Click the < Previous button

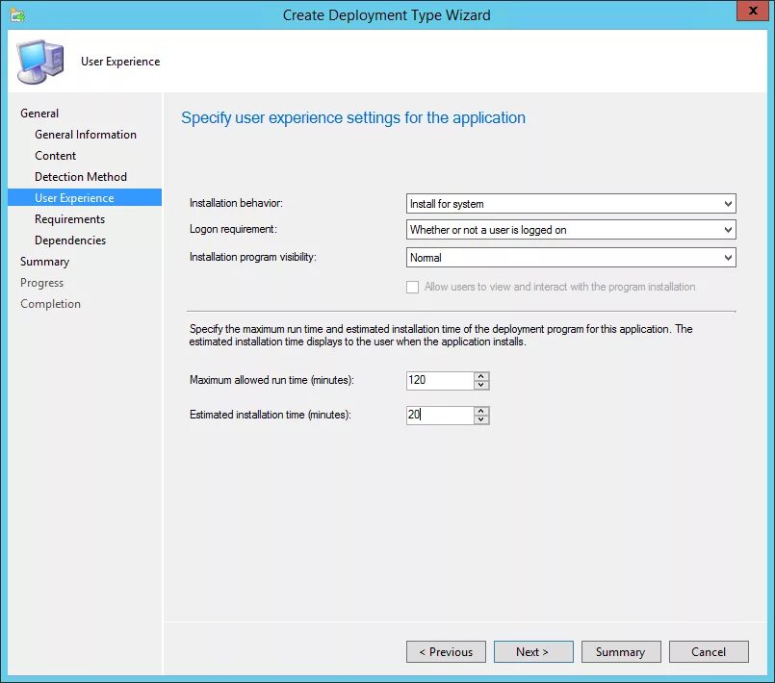tap(446, 652)
